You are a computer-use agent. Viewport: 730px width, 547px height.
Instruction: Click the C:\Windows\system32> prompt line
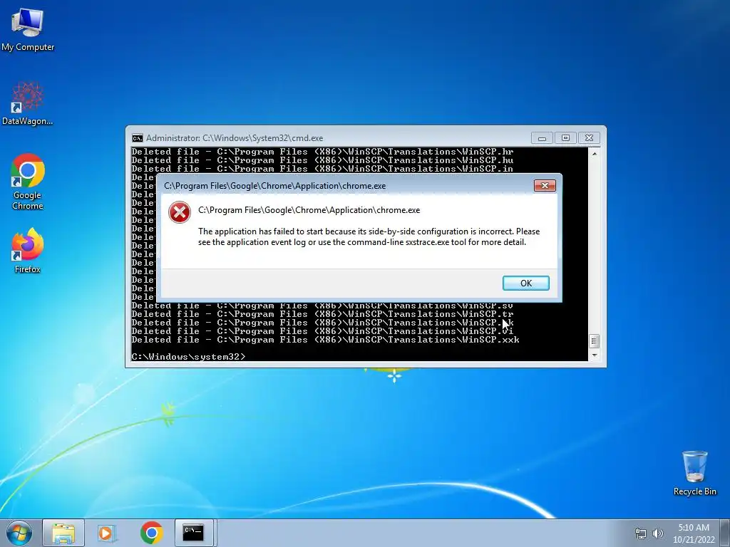(188, 357)
